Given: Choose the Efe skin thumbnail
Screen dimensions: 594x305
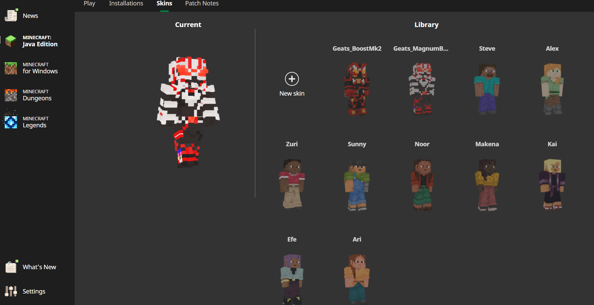Looking at the screenshot, I should click(x=292, y=279).
